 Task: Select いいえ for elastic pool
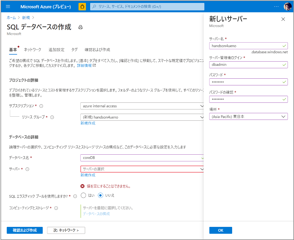101,195
